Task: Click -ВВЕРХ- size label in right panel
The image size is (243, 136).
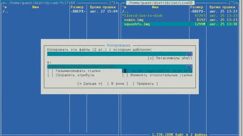Action: point(197,11)
